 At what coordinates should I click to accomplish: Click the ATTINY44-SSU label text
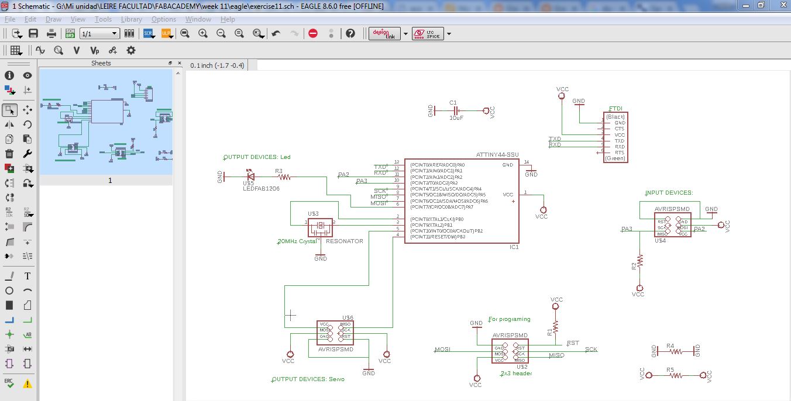click(x=497, y=155)
